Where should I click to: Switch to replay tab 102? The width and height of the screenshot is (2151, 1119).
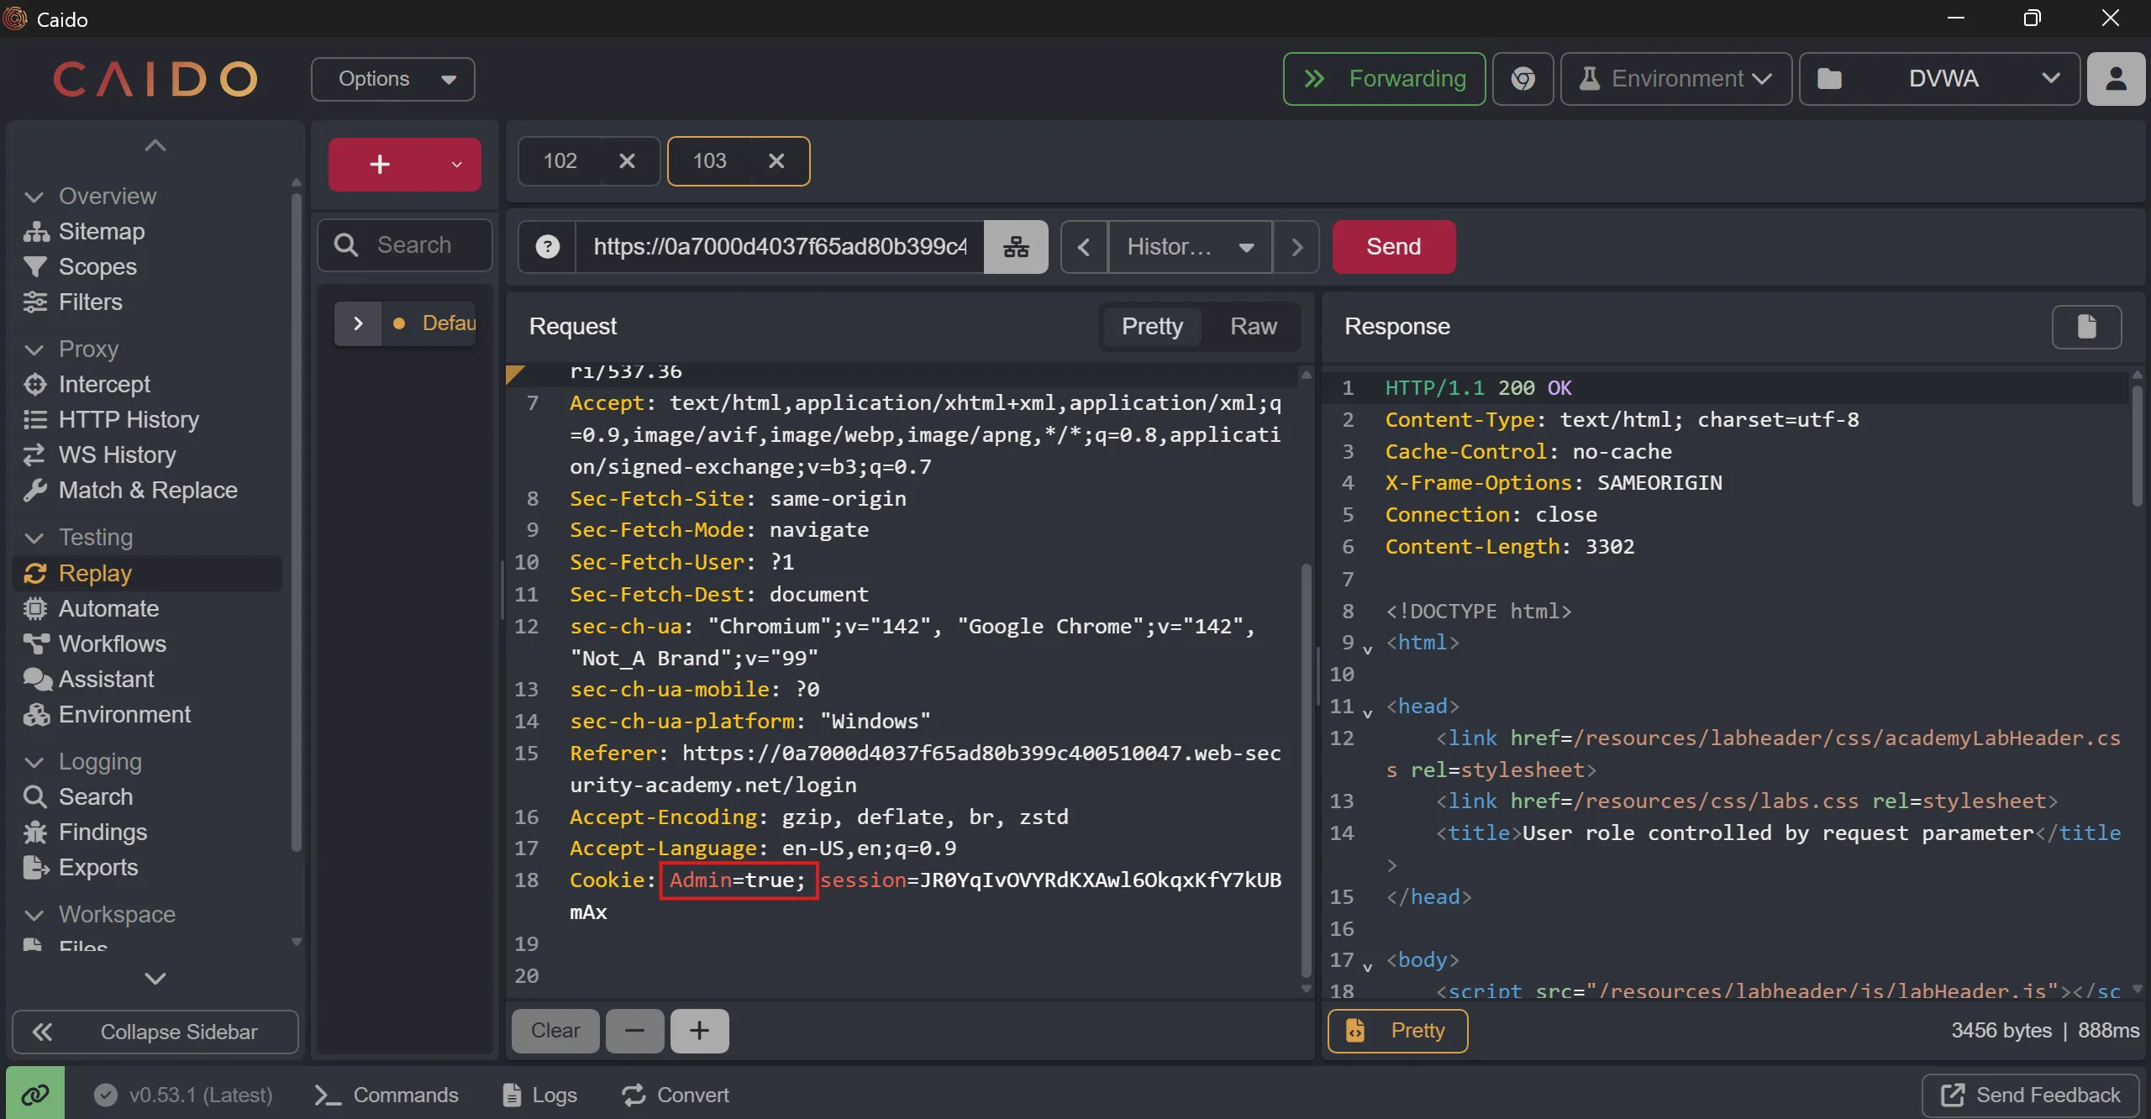coord(560,160)
